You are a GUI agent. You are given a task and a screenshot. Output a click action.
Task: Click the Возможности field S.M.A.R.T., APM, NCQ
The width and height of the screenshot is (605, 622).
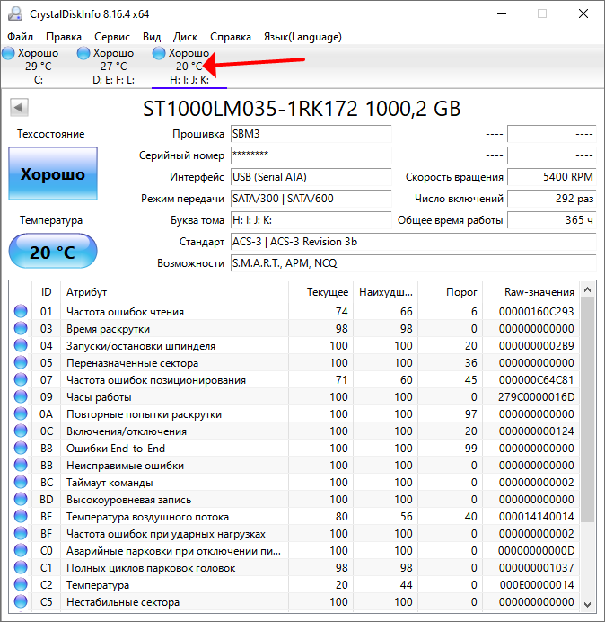click(413, 263)
